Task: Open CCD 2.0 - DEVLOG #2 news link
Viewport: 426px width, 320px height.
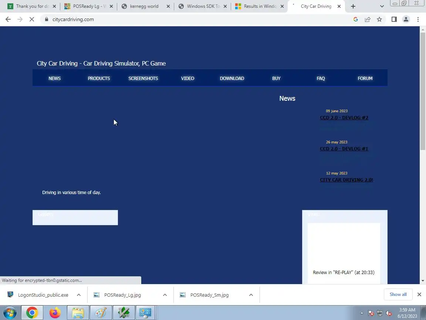Action: tap(344, 117)
